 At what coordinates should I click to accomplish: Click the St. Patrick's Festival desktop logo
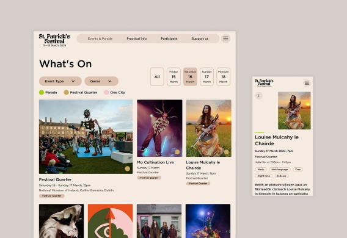(x=54, y=40)
